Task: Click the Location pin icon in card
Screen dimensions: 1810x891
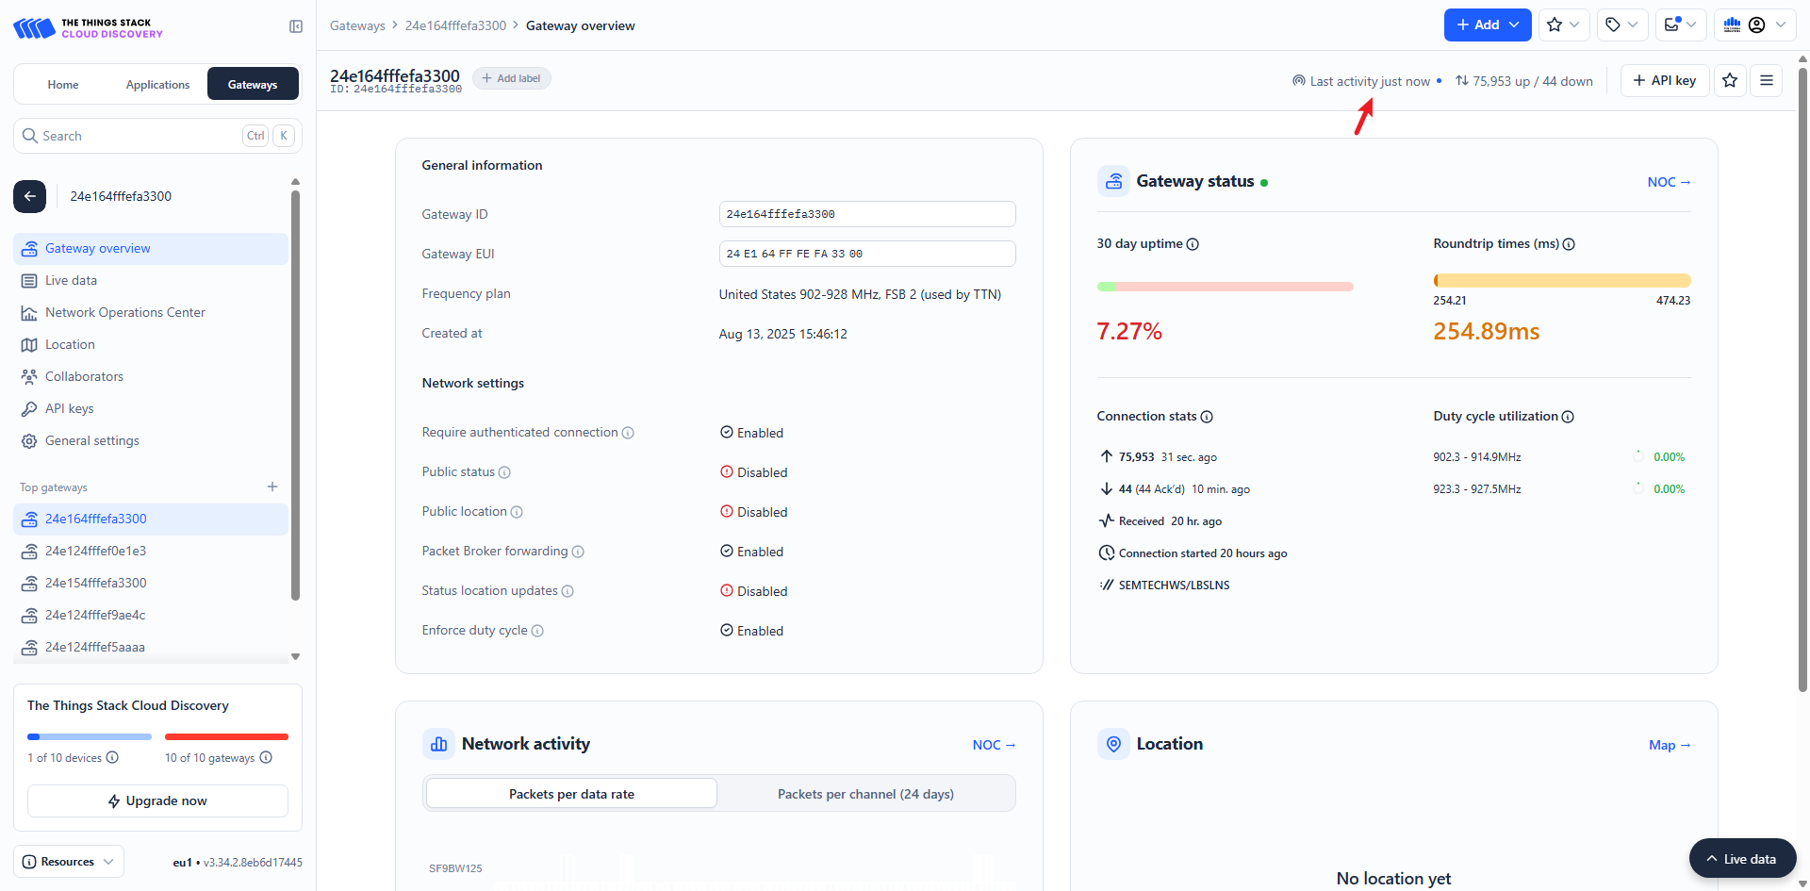Action: (x=1113, y=744)
